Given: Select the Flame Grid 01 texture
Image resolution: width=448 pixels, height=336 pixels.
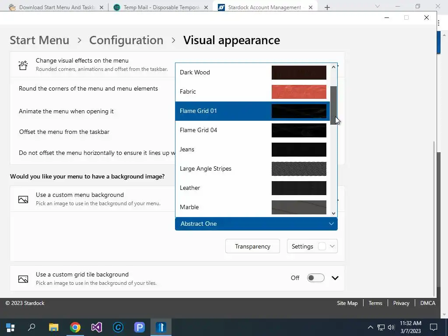Looking at the screenshot, I should click(252, 111).
